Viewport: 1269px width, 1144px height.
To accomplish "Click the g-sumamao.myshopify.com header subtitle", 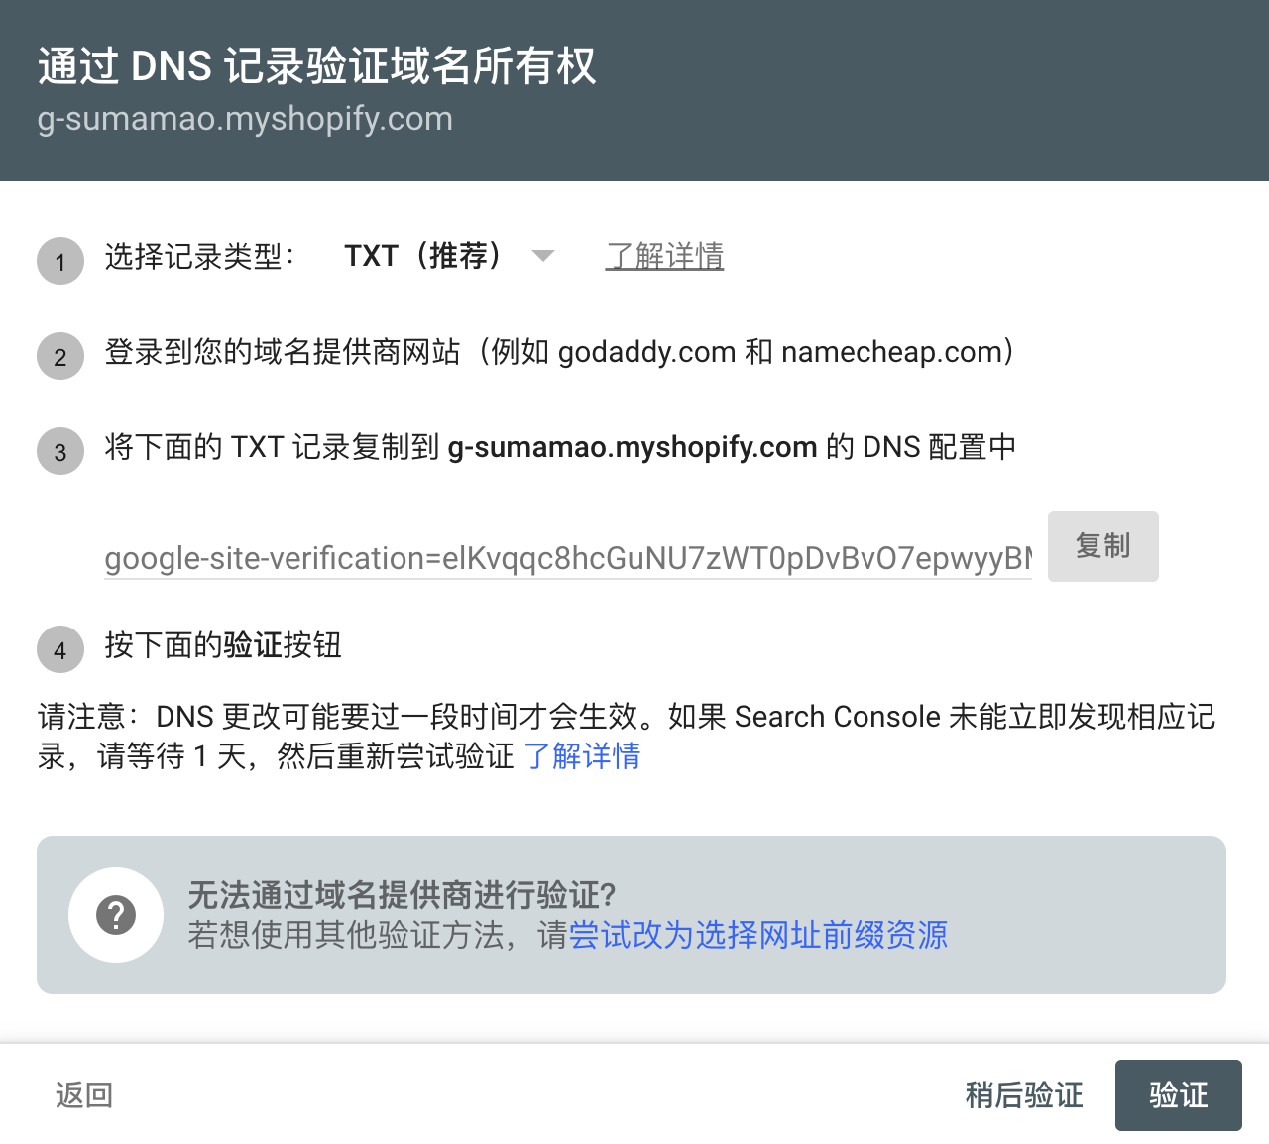I will click(x=245, y=119).
